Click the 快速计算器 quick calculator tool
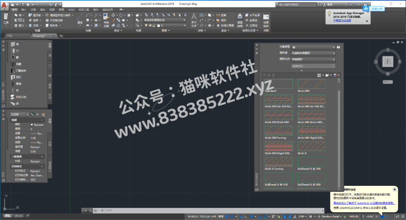 225,25
